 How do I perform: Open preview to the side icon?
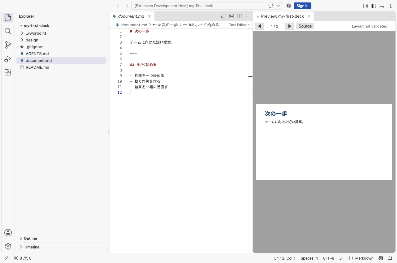click(224, 16)
